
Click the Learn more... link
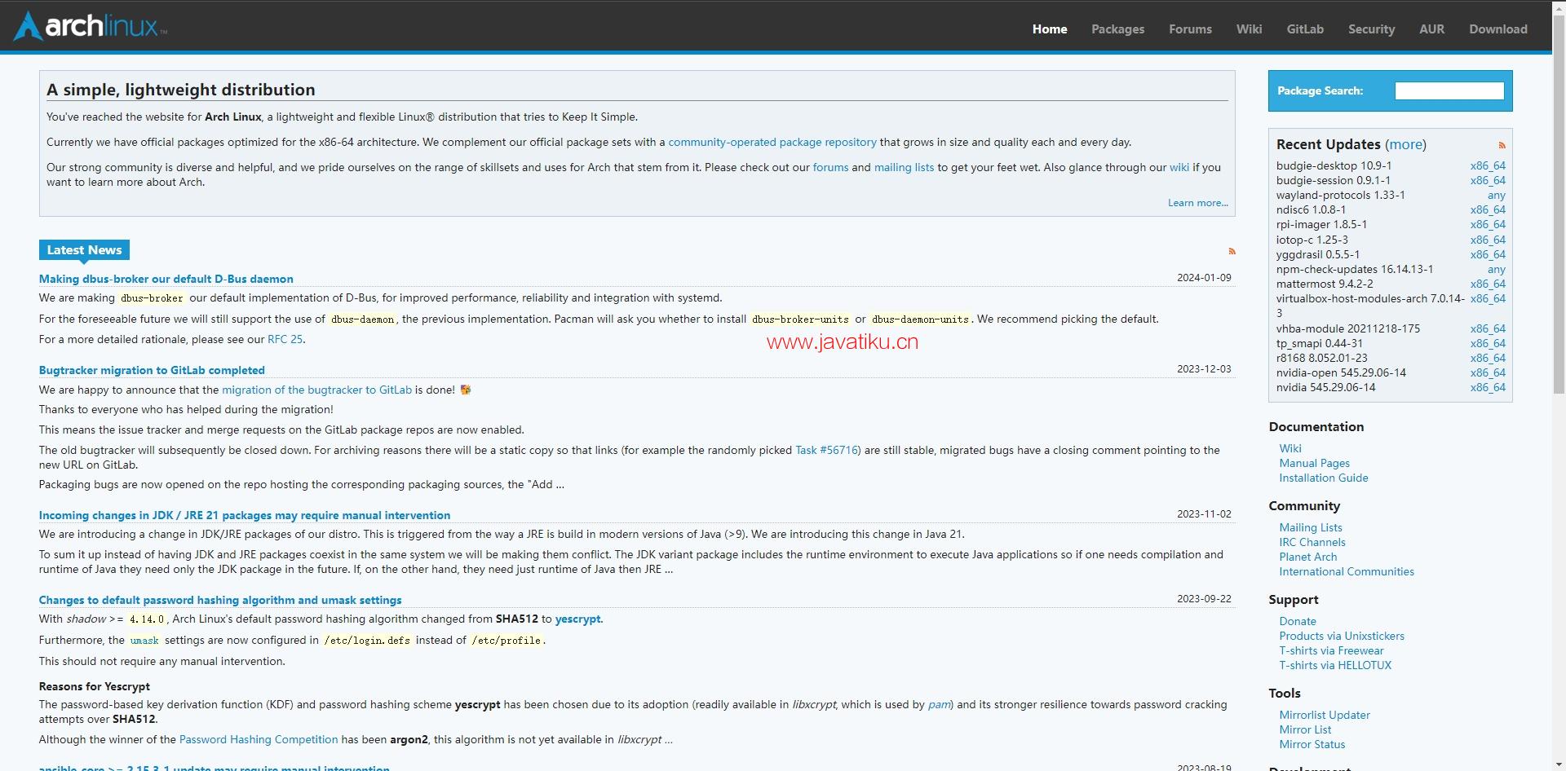(x=1197, y=203)
